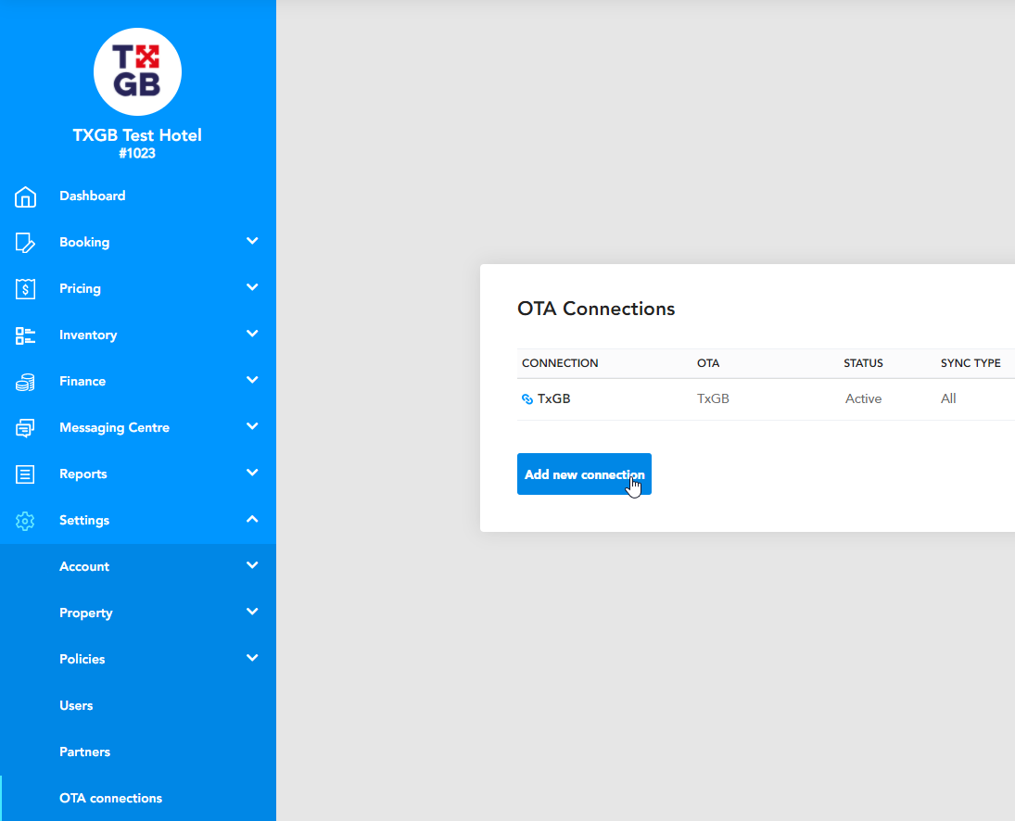The width and height of the screenshot is (1015, 821).
Task: Click the Settings gear icon
Action: [25, 521]
